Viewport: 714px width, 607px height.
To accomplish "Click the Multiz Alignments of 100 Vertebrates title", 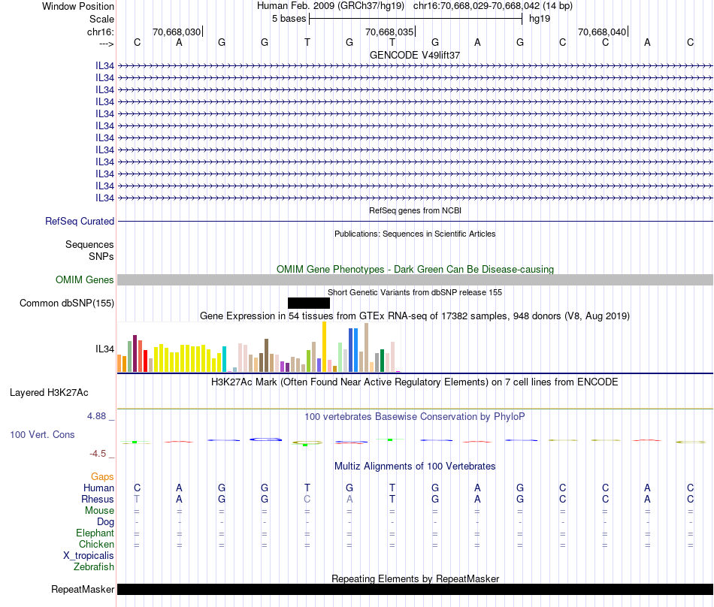I will [415, 466].
